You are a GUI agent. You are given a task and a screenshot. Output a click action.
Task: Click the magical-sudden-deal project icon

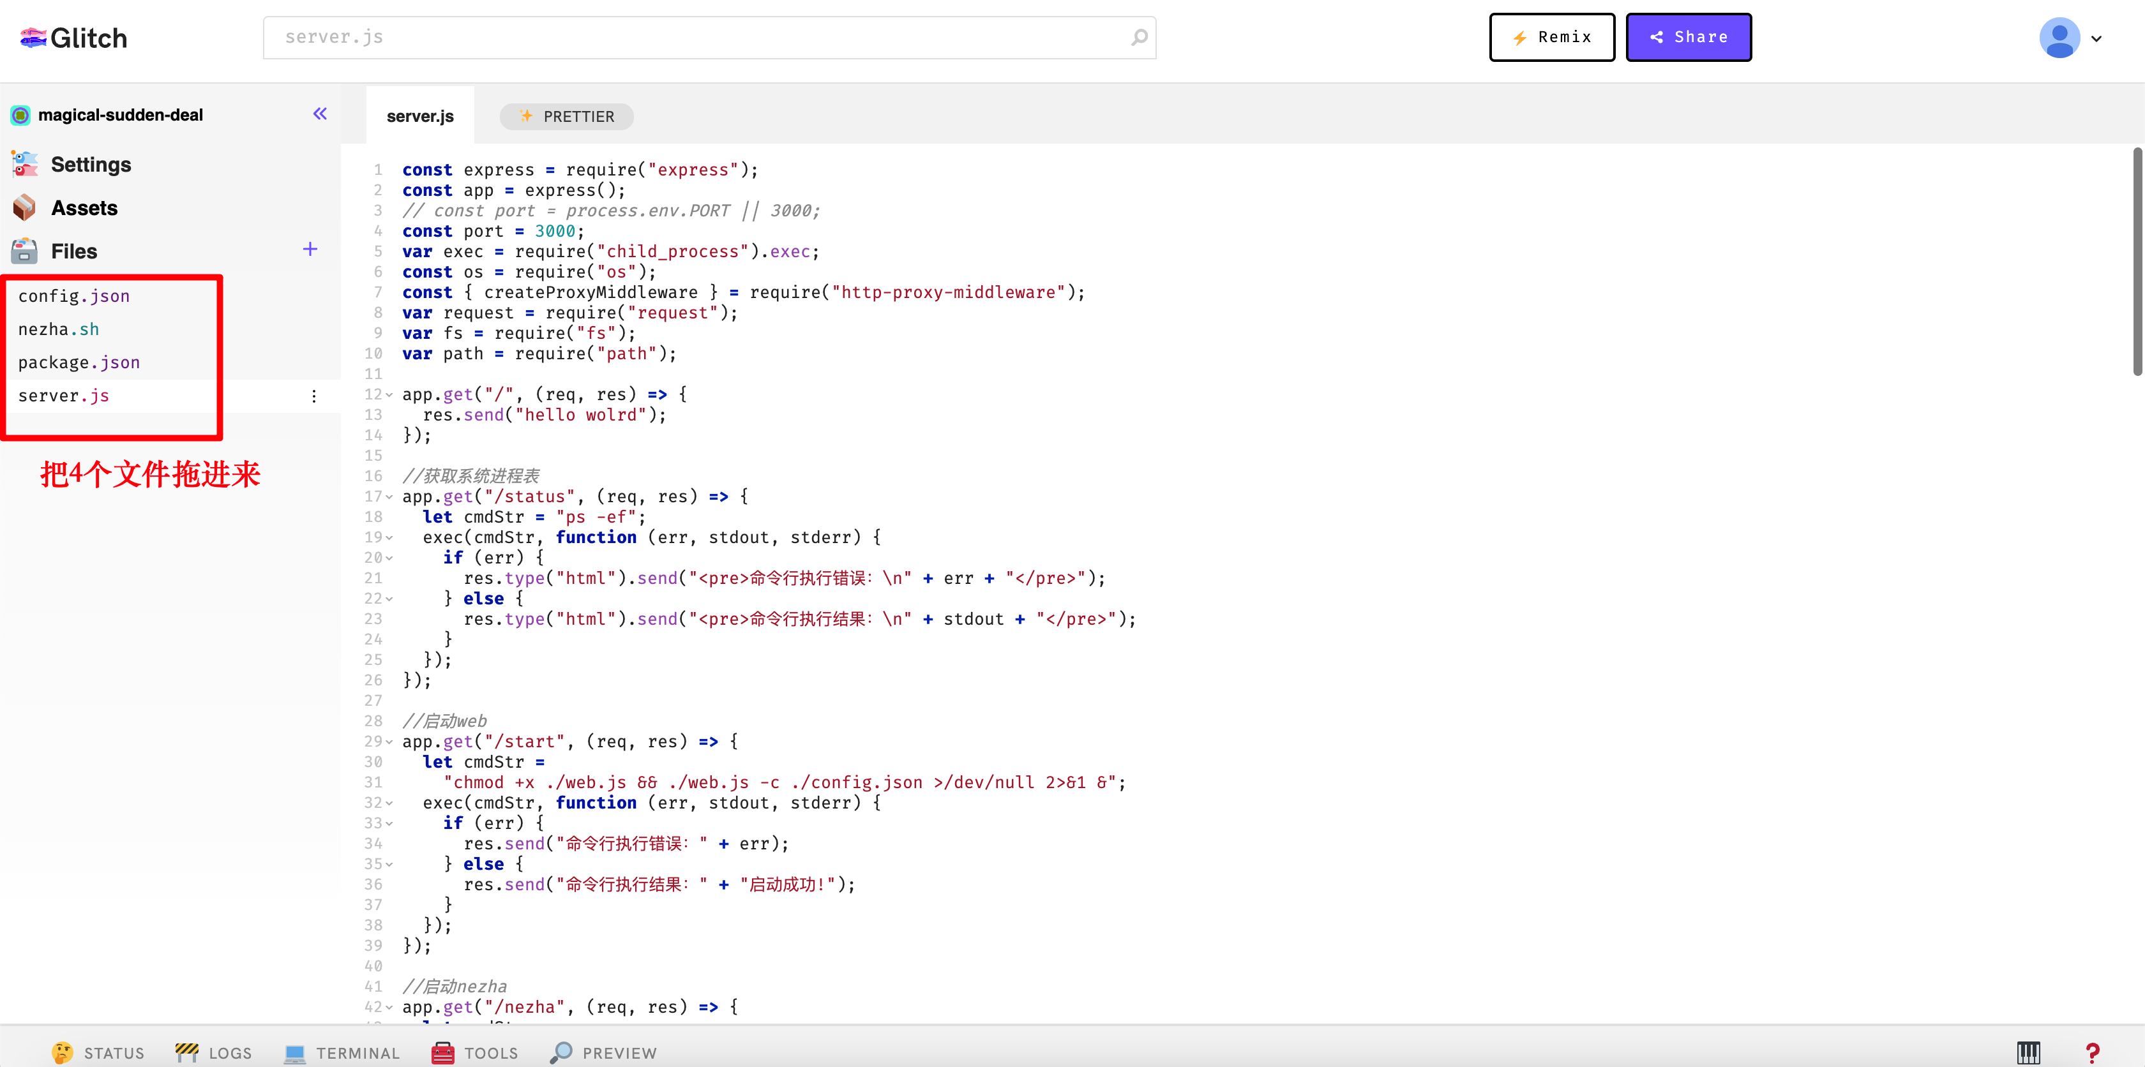click(x=21, y=115)
